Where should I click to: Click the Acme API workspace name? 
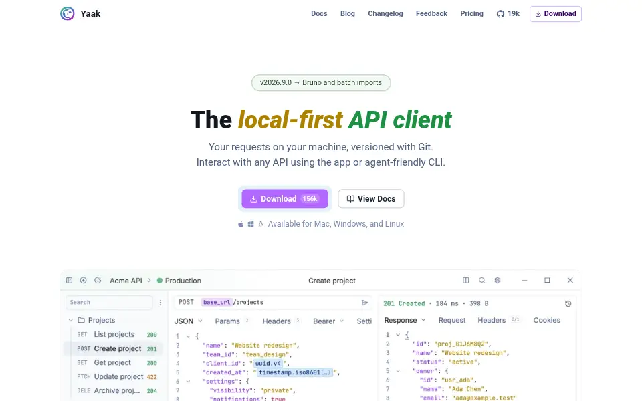(x=126, y=281)
